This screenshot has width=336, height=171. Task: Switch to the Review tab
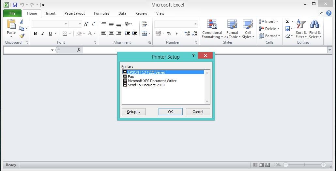point(141,13)
